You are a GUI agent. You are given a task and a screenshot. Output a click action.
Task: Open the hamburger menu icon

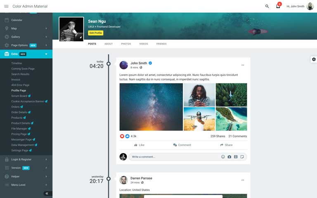(x=6, y=6)
